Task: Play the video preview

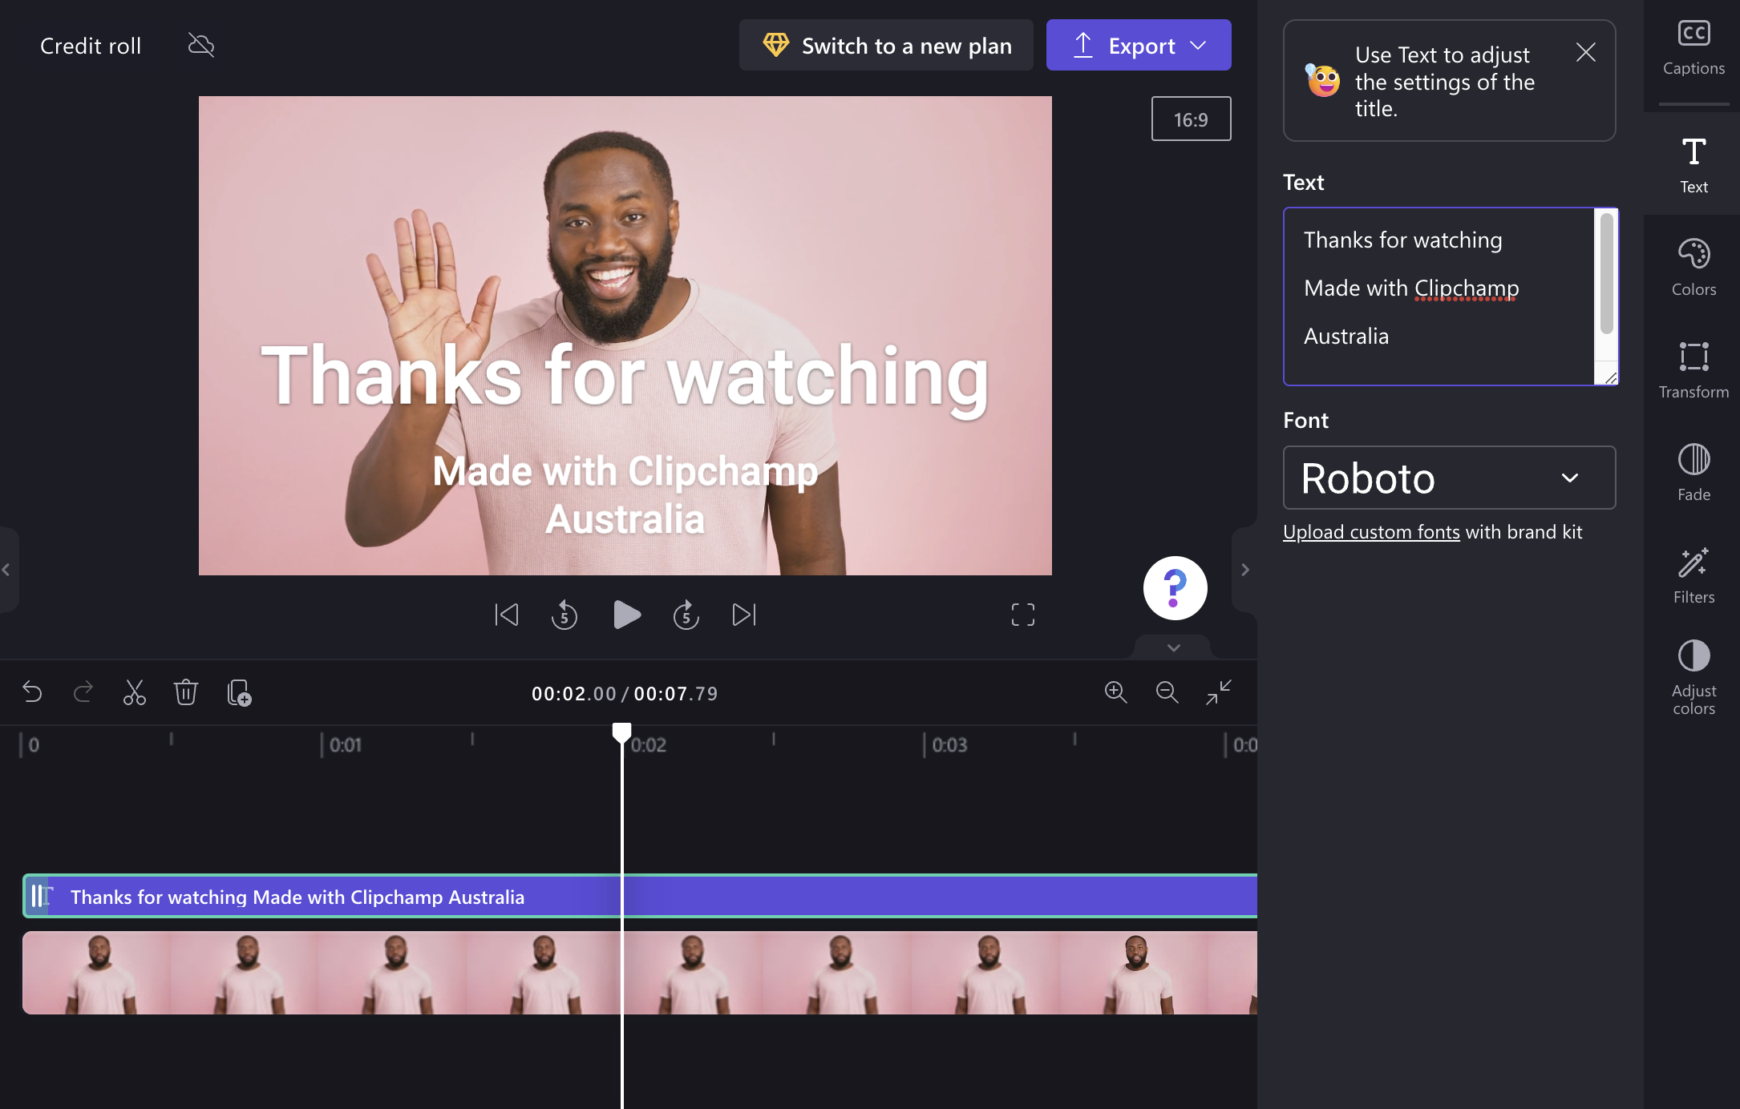Action: coord(626,615)
